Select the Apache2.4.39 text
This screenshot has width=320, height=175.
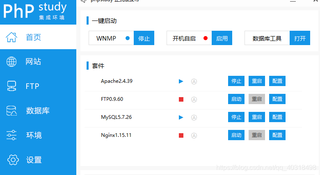coord(117,81)
